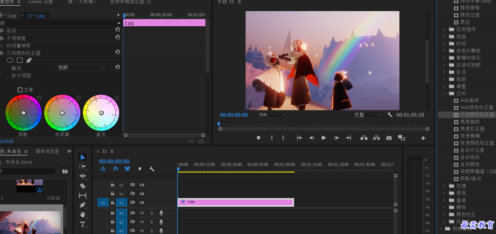Click the timeline timecode 00:00:00:00 field

tap(114, 161)
